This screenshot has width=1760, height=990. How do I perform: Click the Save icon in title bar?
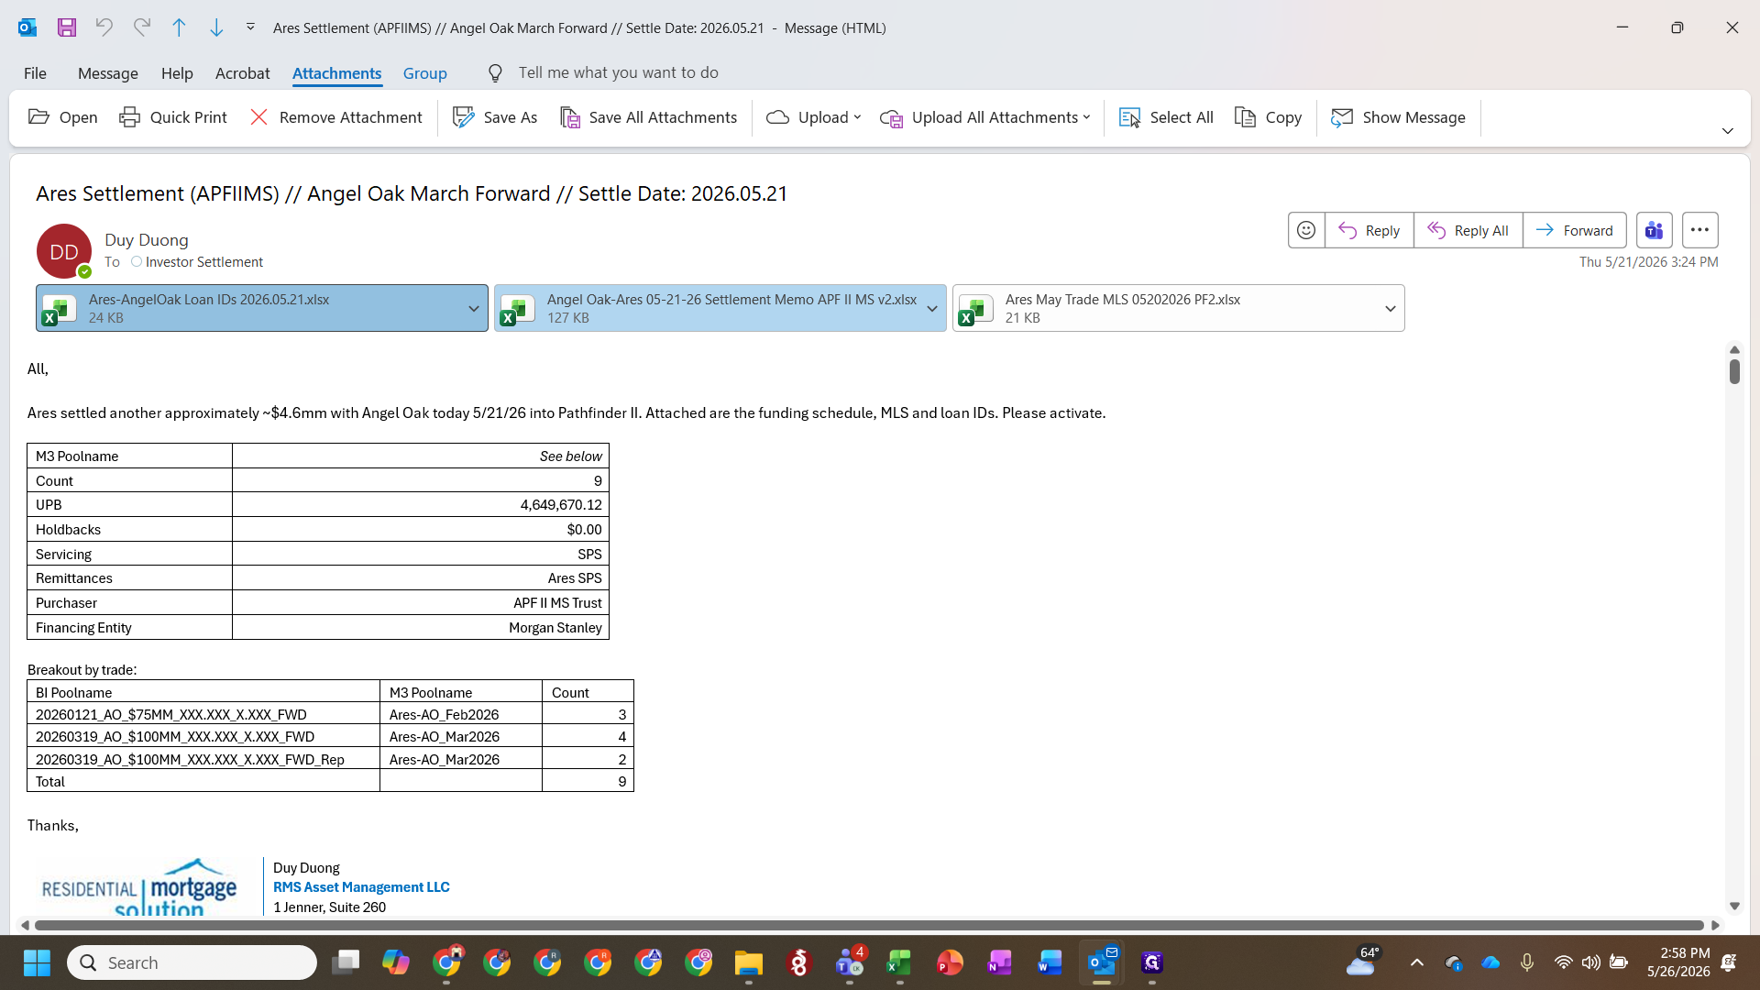click(67, 27)
